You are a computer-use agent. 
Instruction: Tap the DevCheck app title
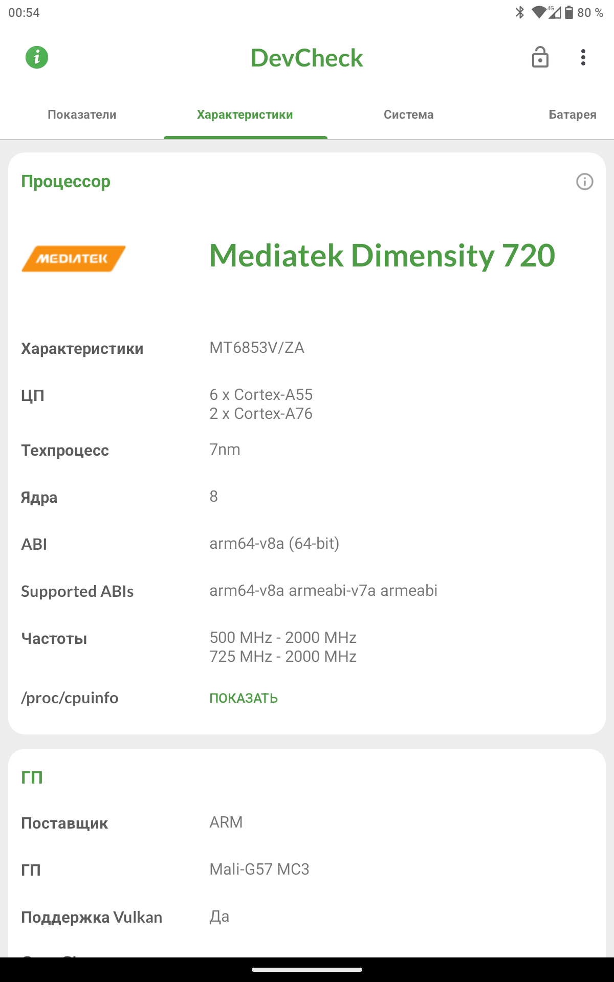[x=307, y=58]
